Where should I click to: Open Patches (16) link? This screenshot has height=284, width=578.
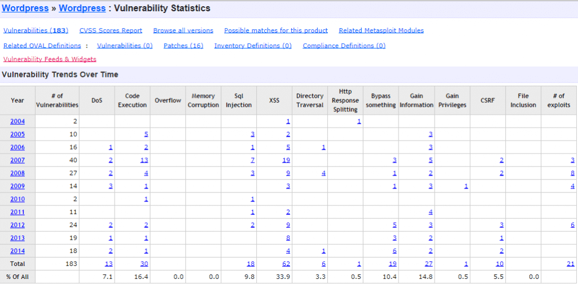pos(183,46)
